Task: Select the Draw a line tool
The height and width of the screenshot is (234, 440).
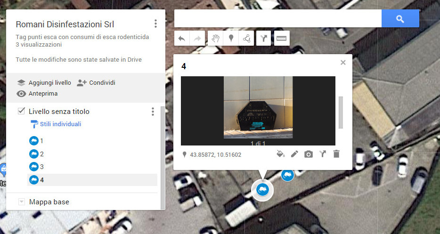Action: pyautogui.click(x=247, y=39)
